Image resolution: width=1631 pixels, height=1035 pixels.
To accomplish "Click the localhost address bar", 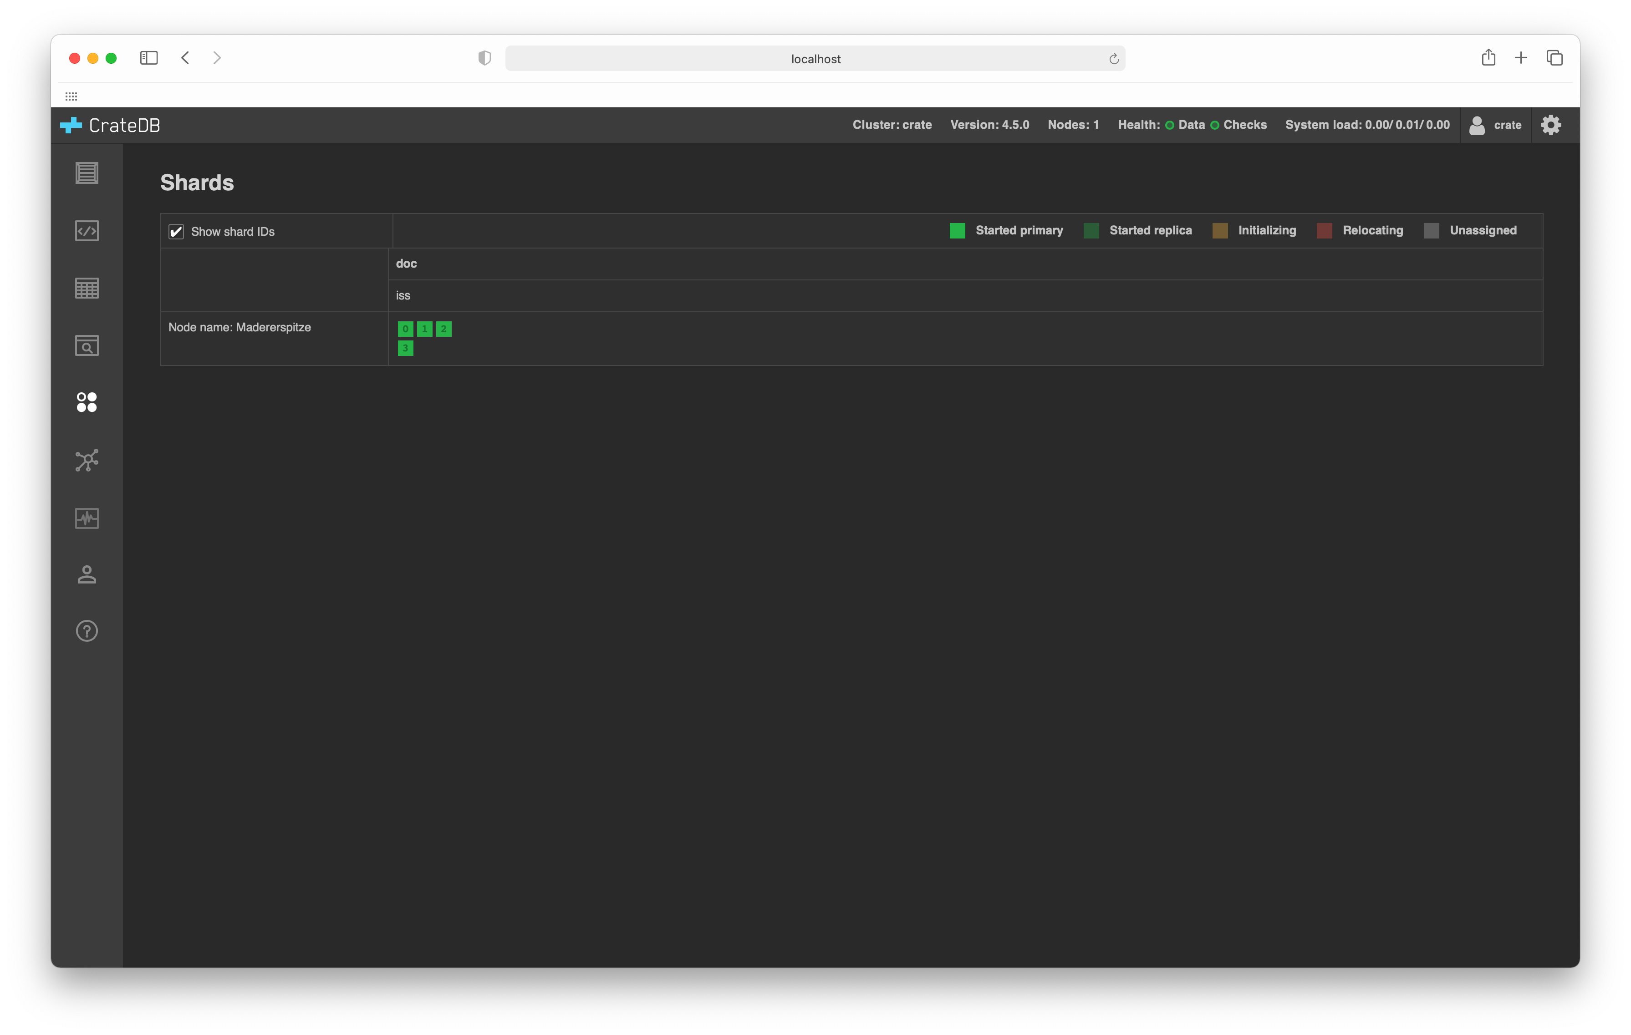I will coord(815,59).
